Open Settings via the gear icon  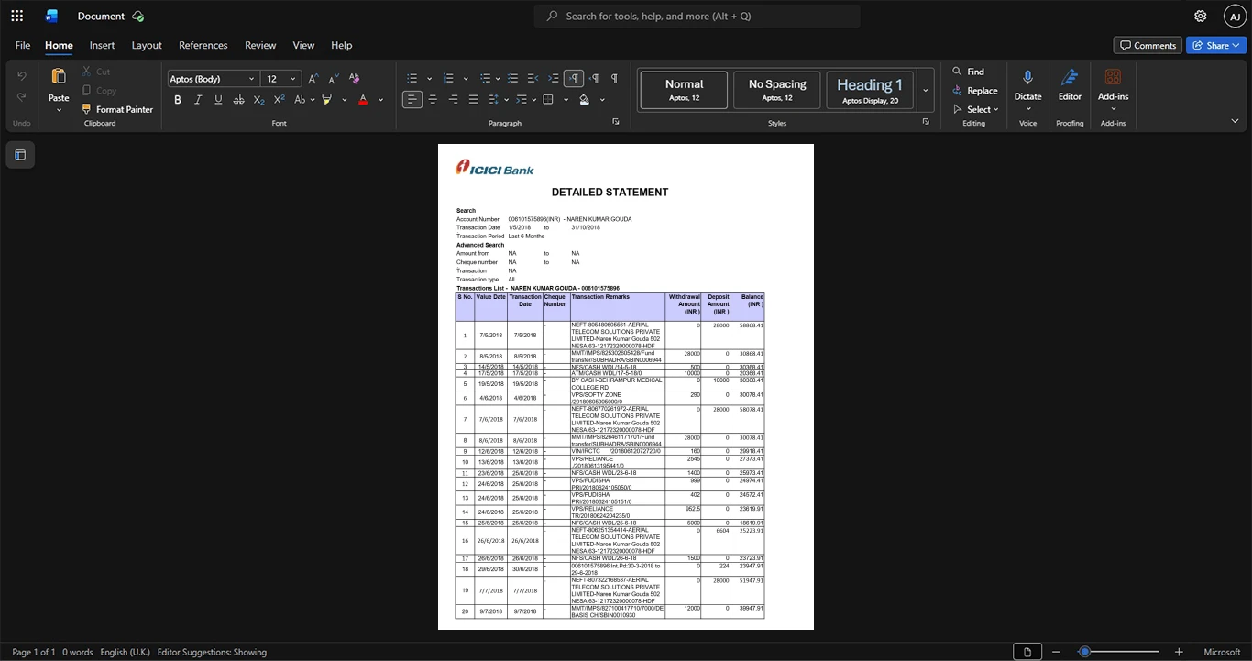[1200, 16]
